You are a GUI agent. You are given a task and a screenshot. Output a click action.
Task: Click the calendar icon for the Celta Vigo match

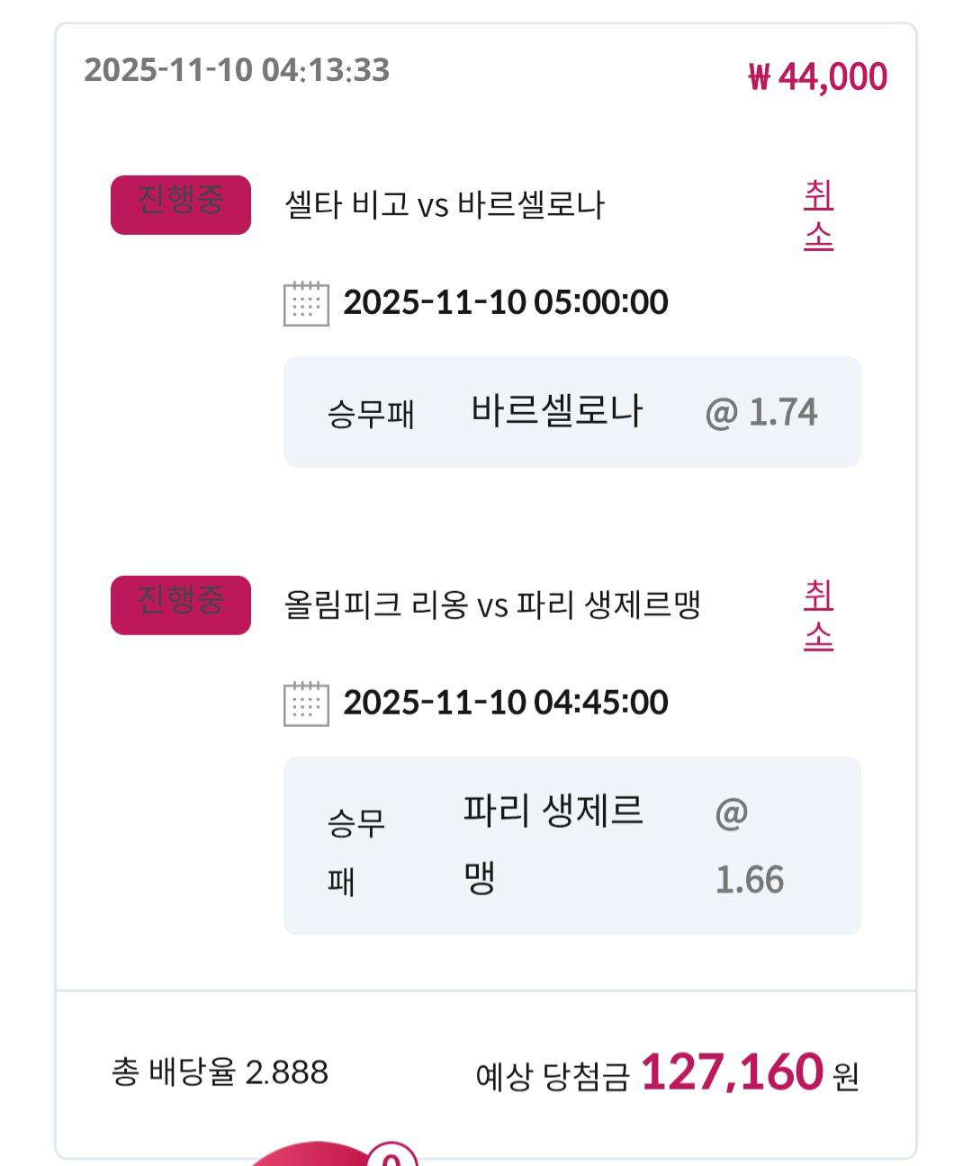(306, 303)
